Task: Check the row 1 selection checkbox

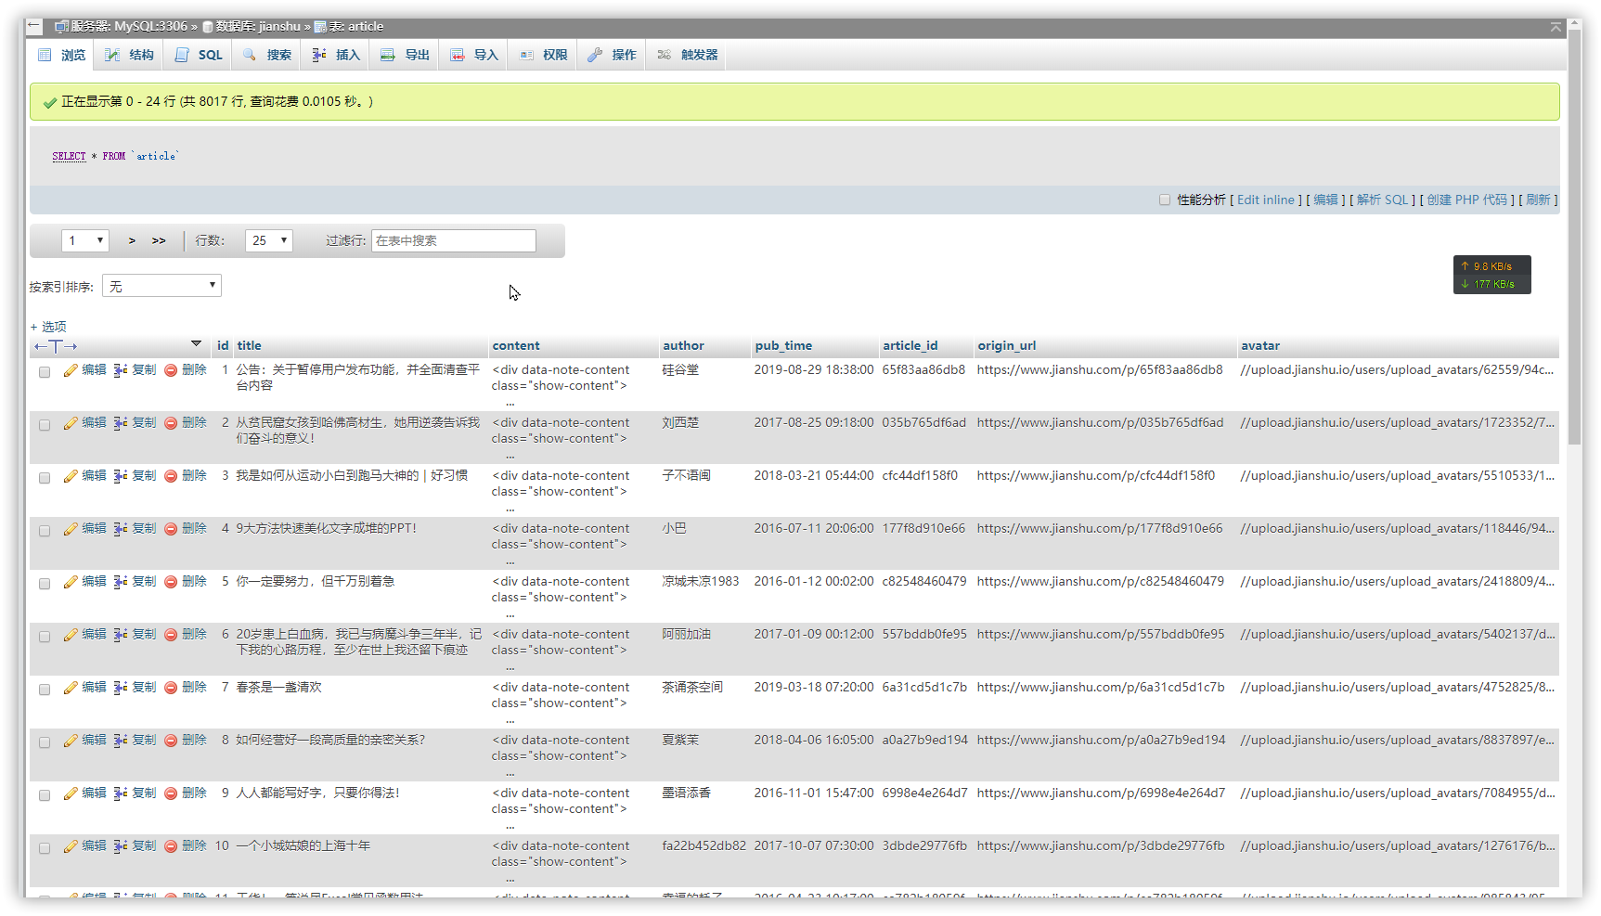Action: (x=44, y=372)
